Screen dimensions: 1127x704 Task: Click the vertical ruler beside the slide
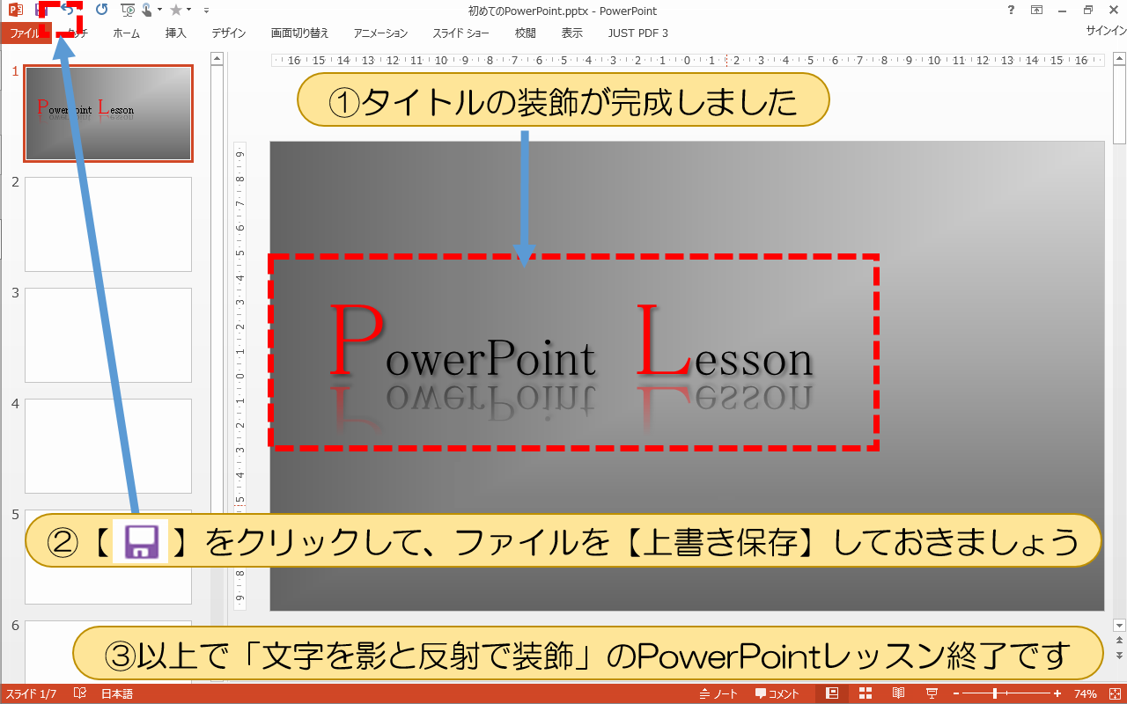point(239,376)
